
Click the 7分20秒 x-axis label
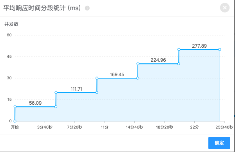75,127
